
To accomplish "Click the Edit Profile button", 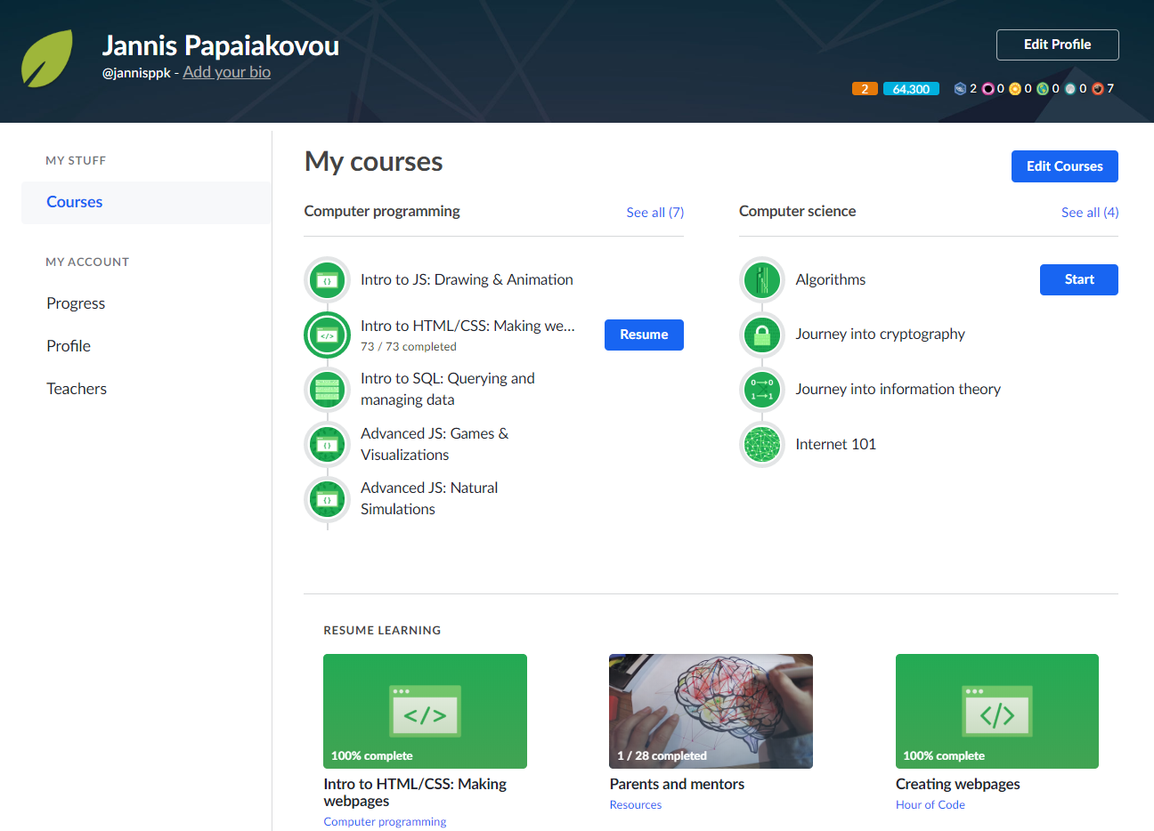I will (x=1057, y=44).
